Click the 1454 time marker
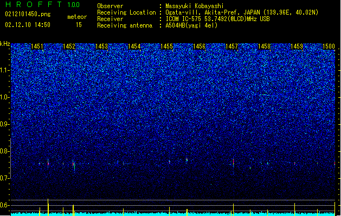This screenshot has height=216, width=341. (x=134, y=46)
